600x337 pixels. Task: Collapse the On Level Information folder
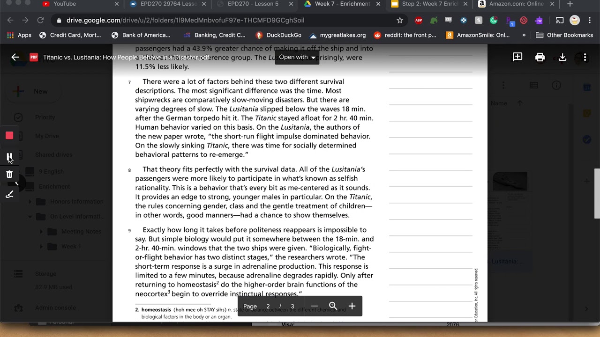point(30,217)
